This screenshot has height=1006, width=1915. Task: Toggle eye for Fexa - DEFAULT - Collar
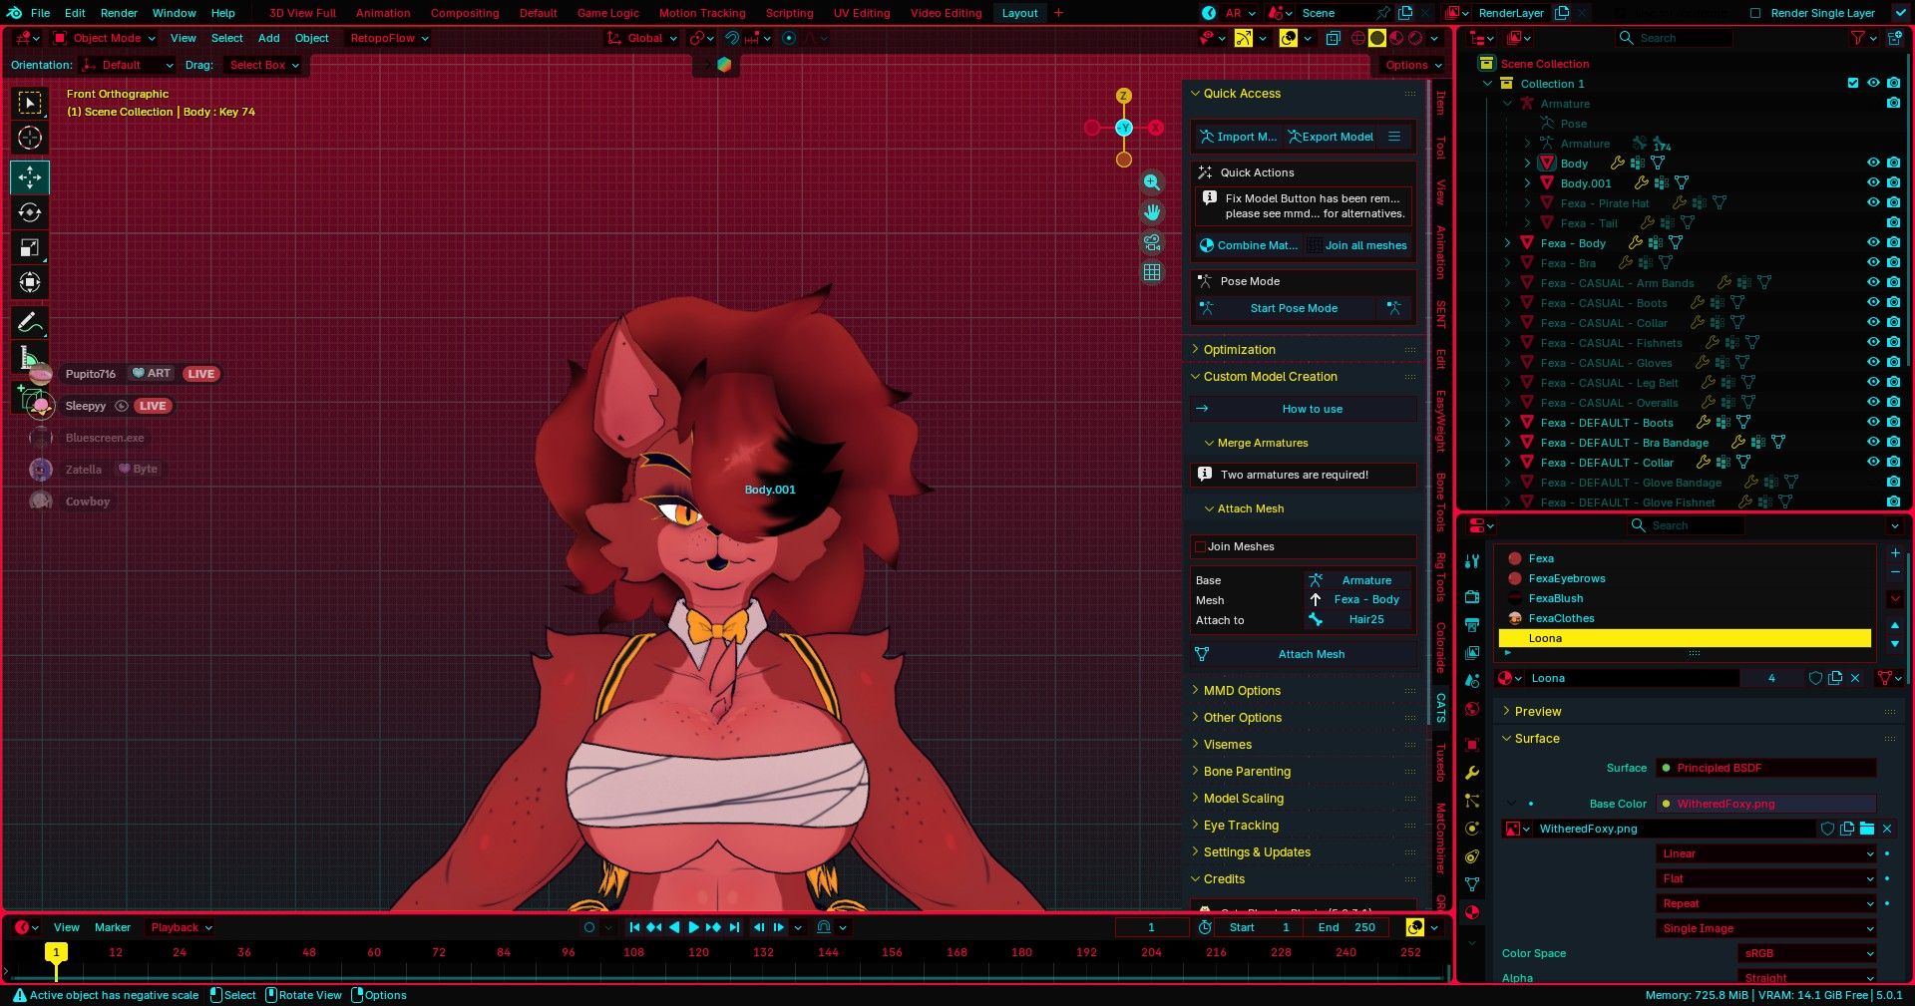tap(1873, 462)
